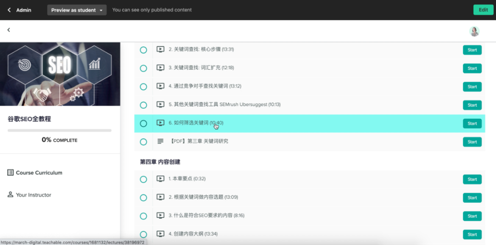Toggle completion circle for 通过竞争对手查找关键词
Image resolution: width=496 pixels, height=245 pixels.
[x=143, y=87]
